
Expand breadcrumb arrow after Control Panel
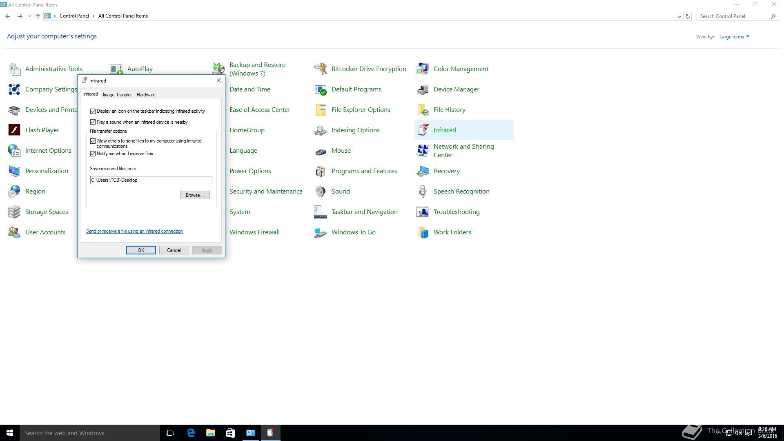94,16
